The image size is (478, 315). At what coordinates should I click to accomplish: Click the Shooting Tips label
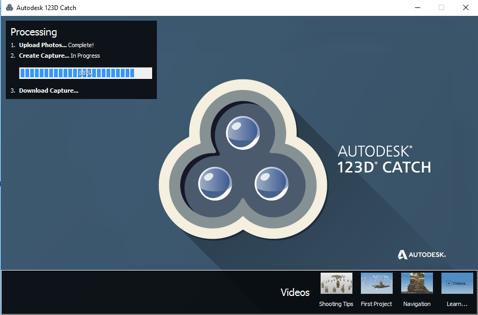pyautogui.click(x=336, y=304)
